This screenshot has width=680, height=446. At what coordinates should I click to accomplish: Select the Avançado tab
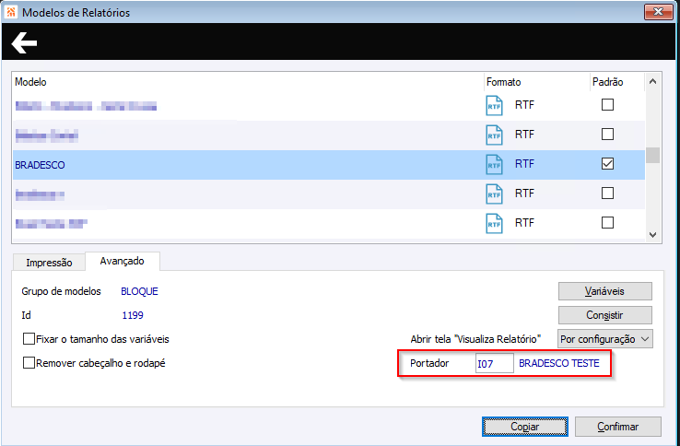click(123, 261)
